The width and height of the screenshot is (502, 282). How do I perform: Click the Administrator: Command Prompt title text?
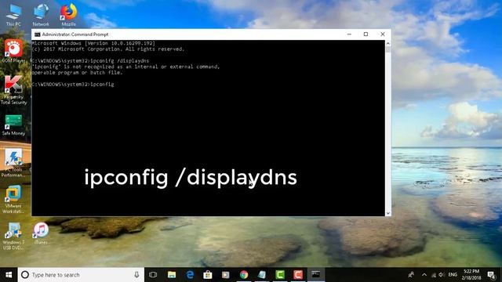[x=75, y=34]
